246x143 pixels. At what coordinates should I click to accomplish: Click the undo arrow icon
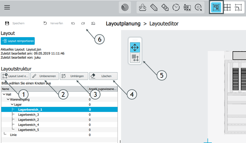tap(73, 23)
